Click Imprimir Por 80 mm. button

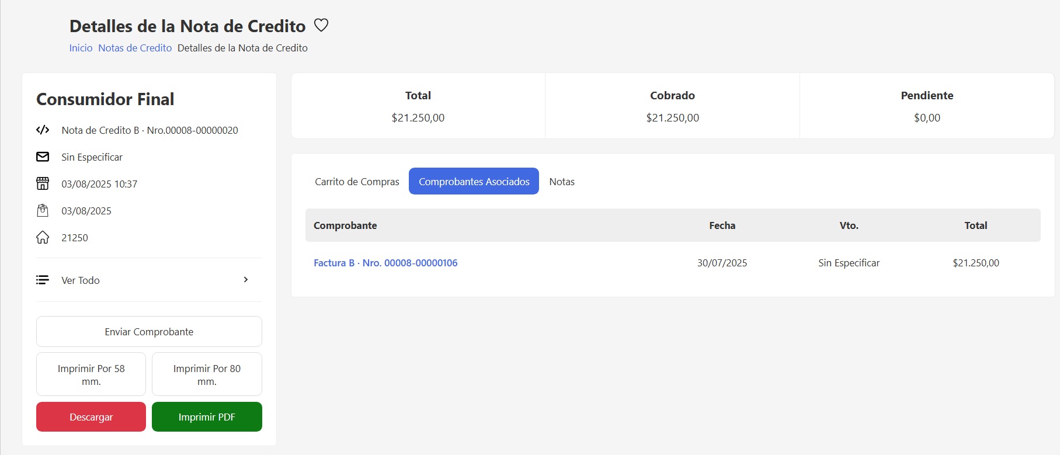207,374
